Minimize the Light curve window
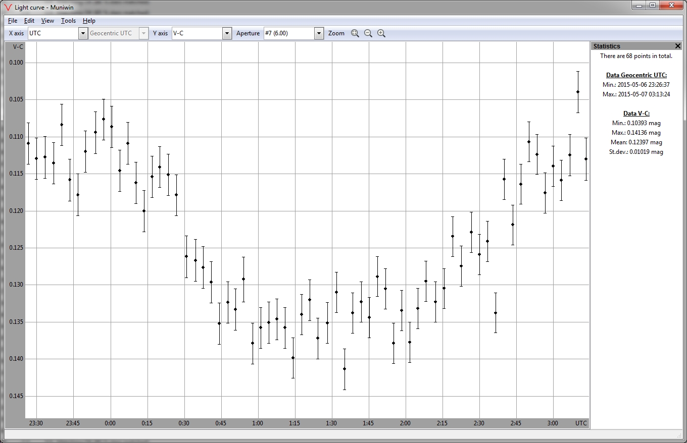 [639, 5]
